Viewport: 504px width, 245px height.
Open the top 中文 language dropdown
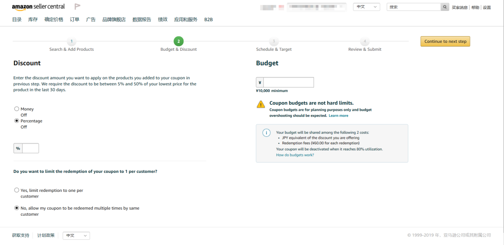tap(367, 7)
